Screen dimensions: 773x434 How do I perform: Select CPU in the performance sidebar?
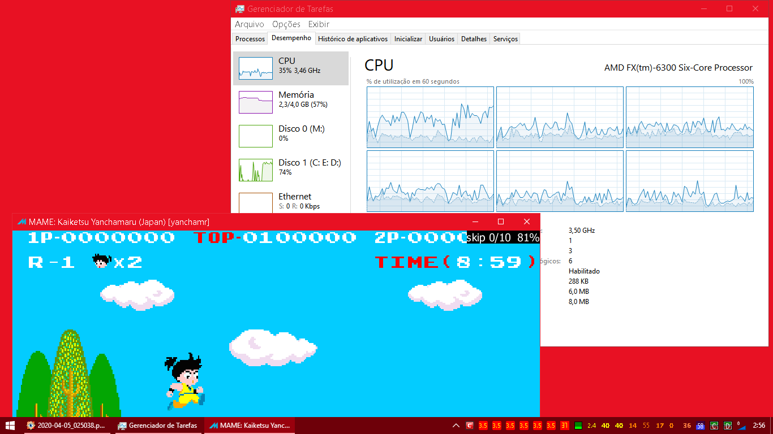(291, 68)
